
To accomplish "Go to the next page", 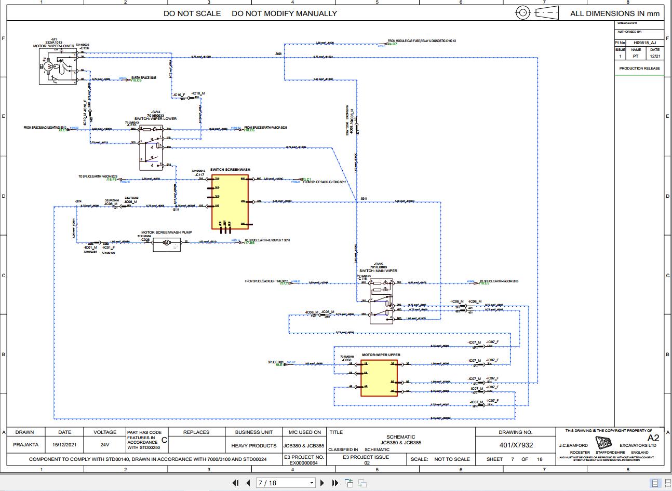I will click(x=322, y=483).
